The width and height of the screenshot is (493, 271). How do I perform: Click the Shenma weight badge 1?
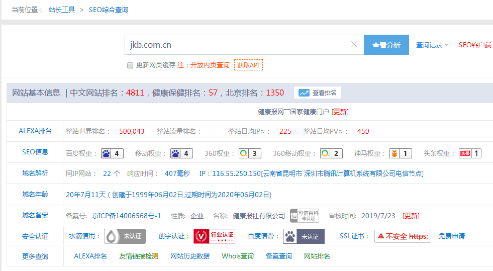point(401,153)
